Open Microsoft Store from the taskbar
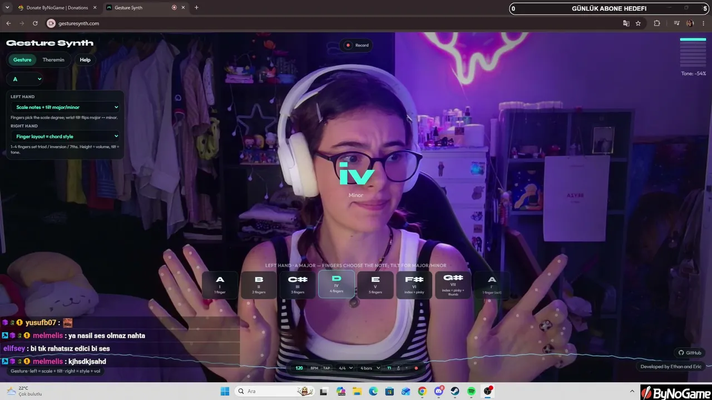This screenshot has width=712, height=400. (389, 391)
